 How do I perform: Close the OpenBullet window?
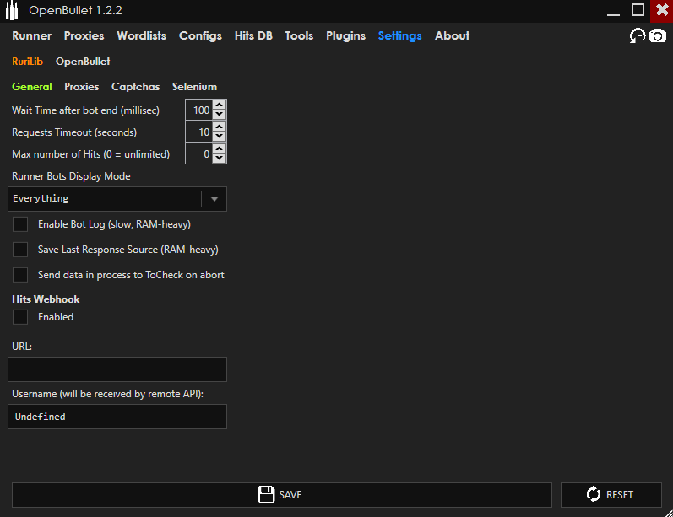tap(662, 11)
